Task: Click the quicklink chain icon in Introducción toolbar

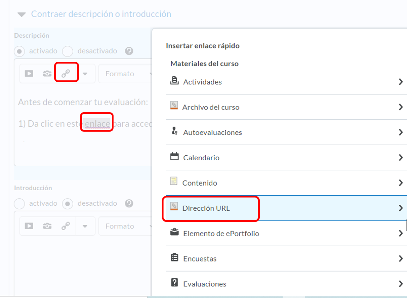Action: (66, 226)
